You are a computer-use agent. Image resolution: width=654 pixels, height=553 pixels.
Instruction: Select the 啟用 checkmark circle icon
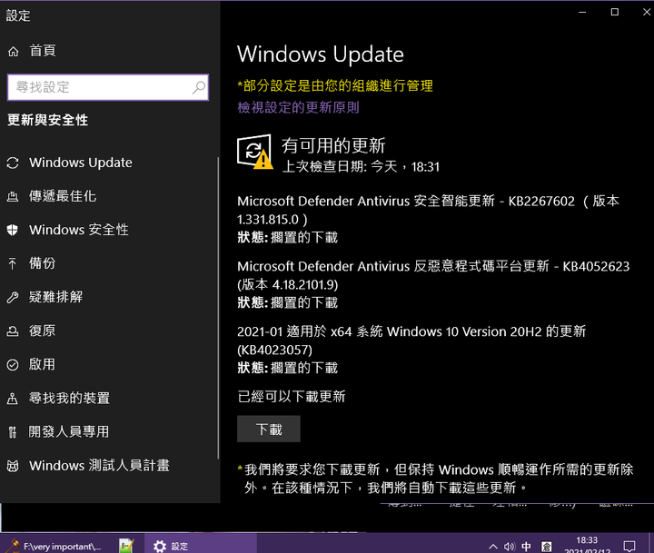click(x=13, y=365)
